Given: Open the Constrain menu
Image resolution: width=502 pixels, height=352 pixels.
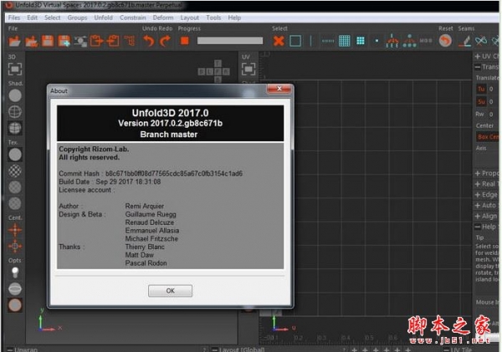Looking at the screenshot, I should click(133, 18).
